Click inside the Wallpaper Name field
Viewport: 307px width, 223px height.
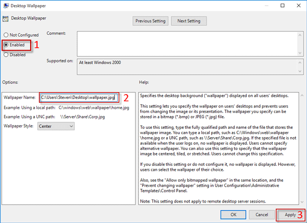pos(79,97)
